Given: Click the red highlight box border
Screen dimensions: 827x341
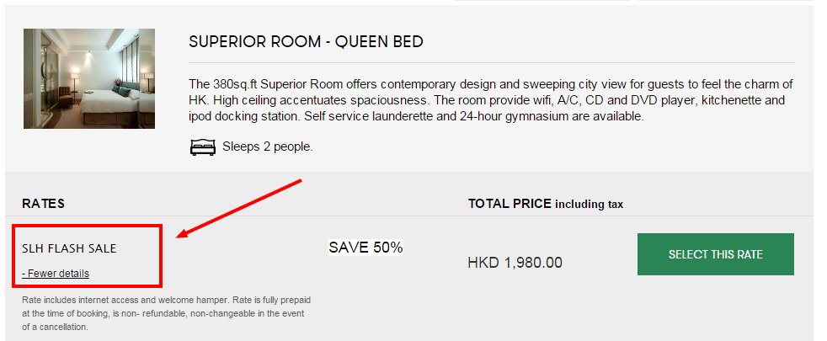Looking at the screenshot, I should [x=87, y=226].
